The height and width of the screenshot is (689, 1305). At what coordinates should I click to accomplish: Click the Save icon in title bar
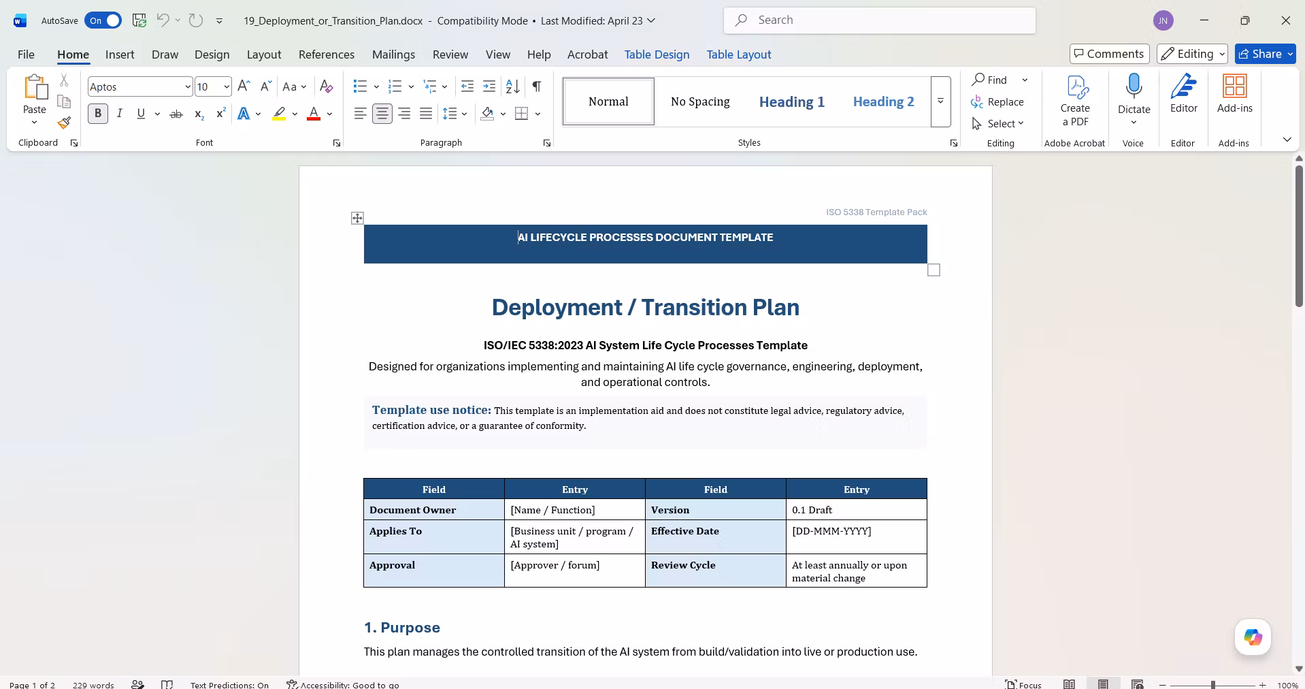139,20
